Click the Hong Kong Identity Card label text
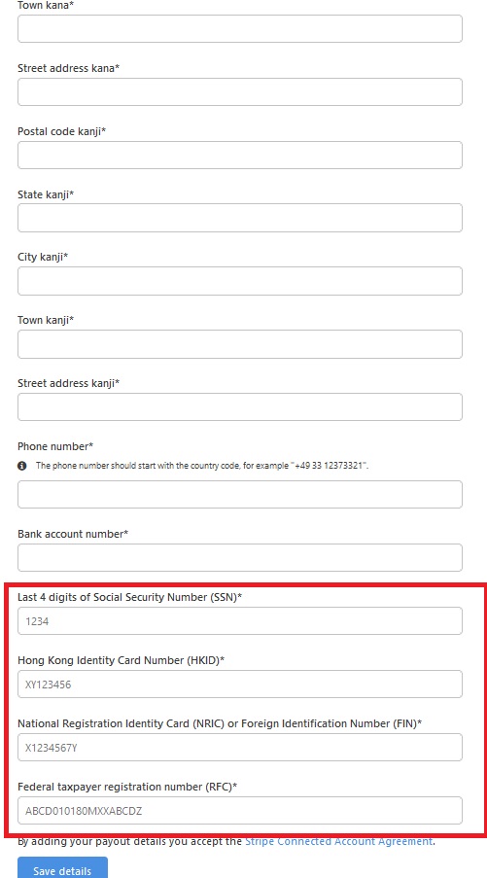The height and width of the screenshot is (878, 487). (x=121, y=661)
